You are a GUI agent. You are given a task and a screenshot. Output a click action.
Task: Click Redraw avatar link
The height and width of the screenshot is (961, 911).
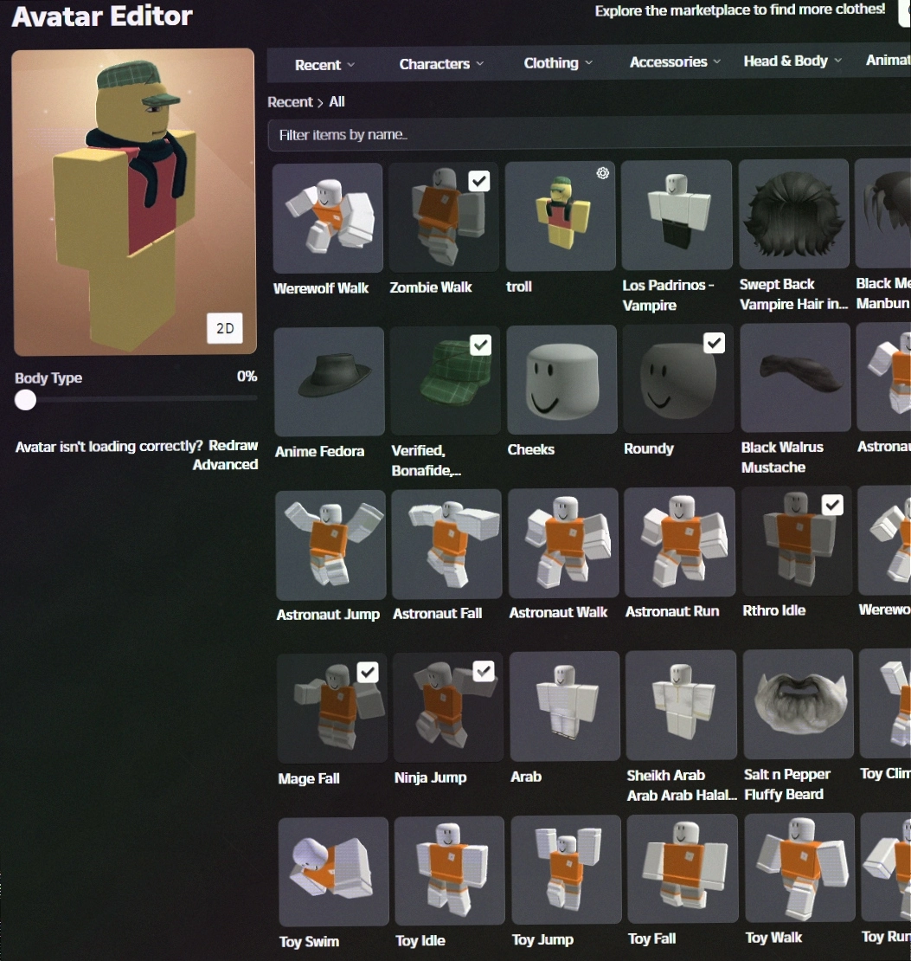(233, 445)
